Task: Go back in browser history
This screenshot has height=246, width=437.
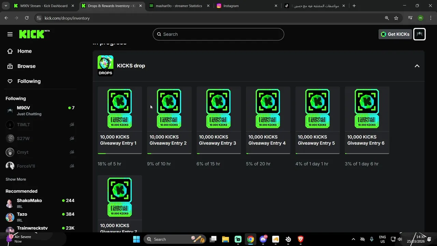Action: pyautogui.click(x=6, y=18)
